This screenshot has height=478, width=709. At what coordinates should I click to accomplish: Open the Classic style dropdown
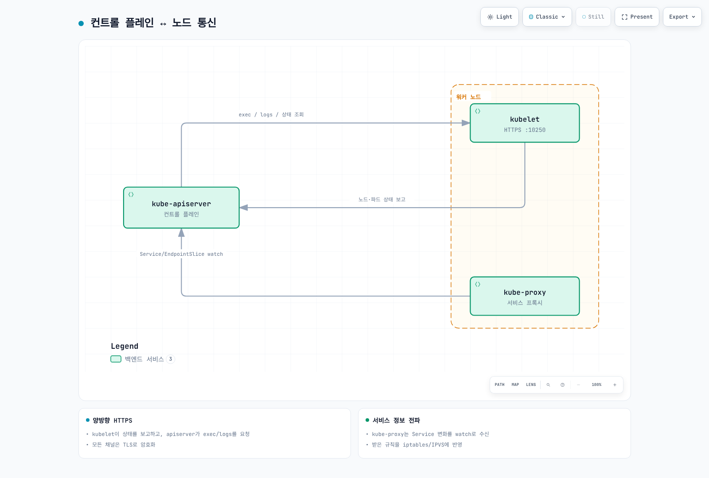pyautogui.click(x=547, y=17)
